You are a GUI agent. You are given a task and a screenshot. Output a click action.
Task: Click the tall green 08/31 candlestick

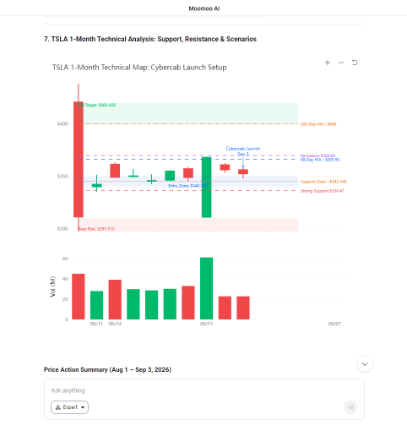coord(206,188)
